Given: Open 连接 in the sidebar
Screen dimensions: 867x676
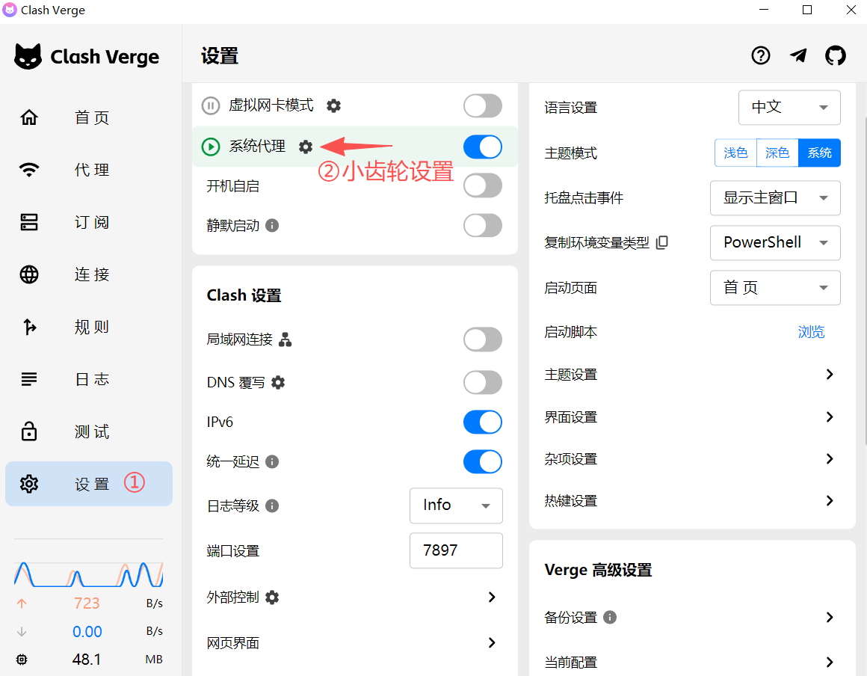Looking at the screenshot, I should point(89,274).
